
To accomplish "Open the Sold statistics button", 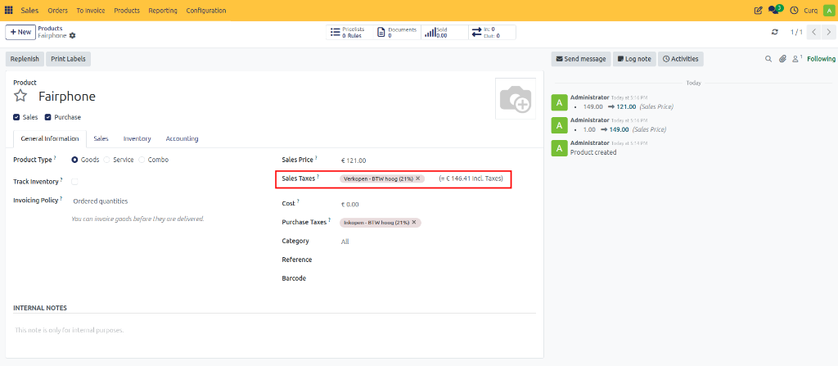I will [x=444, y=32].
